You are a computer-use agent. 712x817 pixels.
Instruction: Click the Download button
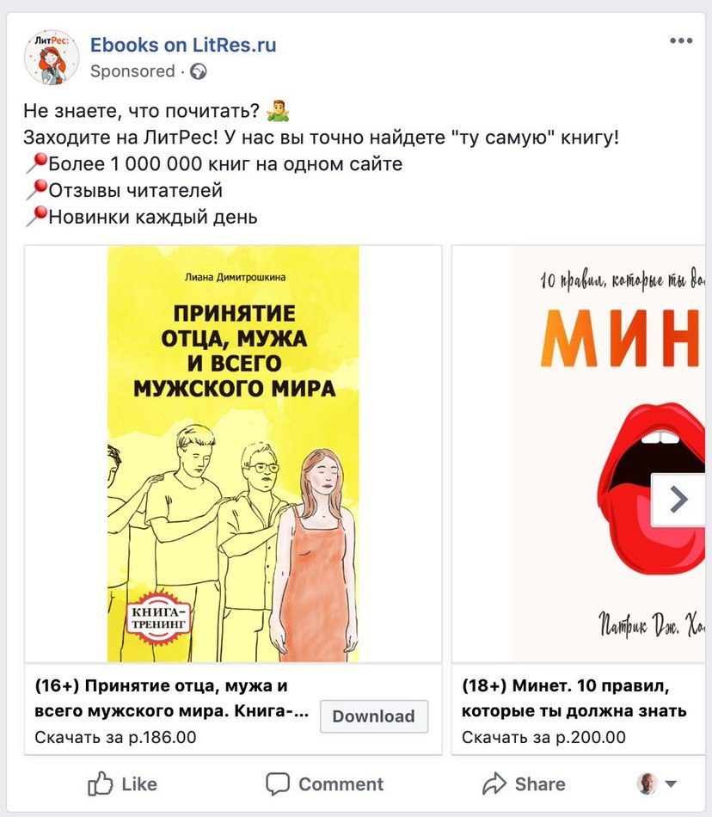(374, 716)
